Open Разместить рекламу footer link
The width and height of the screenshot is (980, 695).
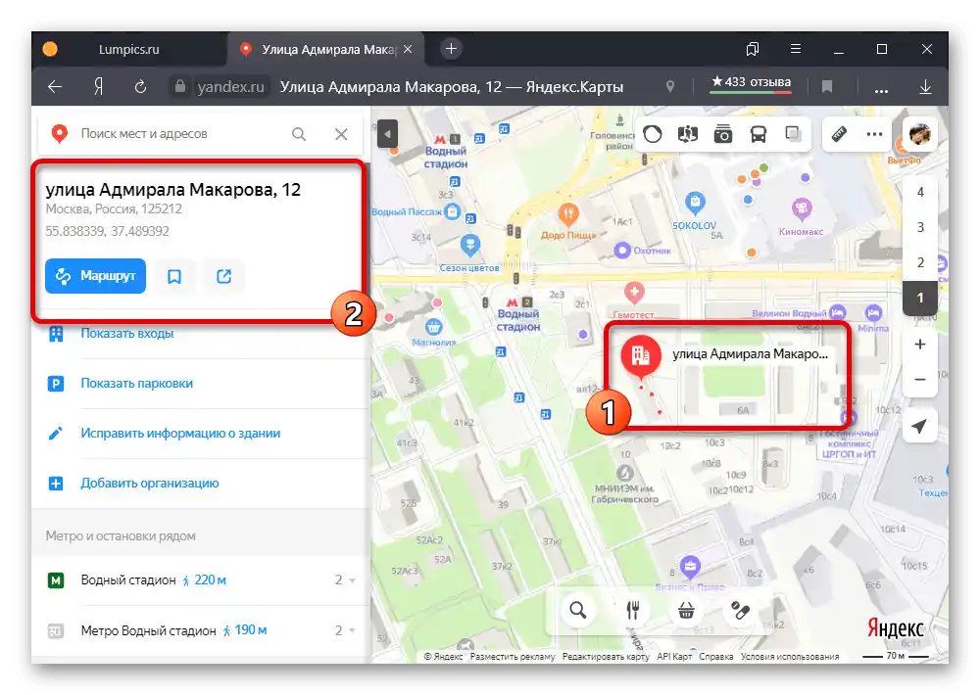[x=513, y=656]
